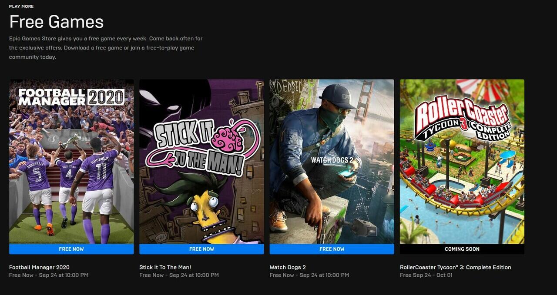The width and height of the screenshot is (557, 295).
Task: Open RollerCoaster Tycoon 3: Complete Edition title link
Action: pyautogui.click(x=456, y=267)
